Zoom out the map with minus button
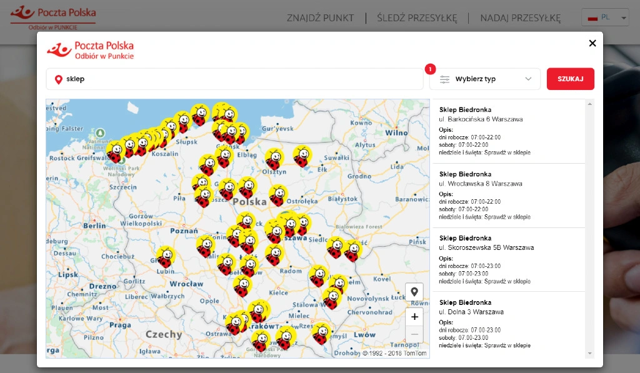 [414, 334]
